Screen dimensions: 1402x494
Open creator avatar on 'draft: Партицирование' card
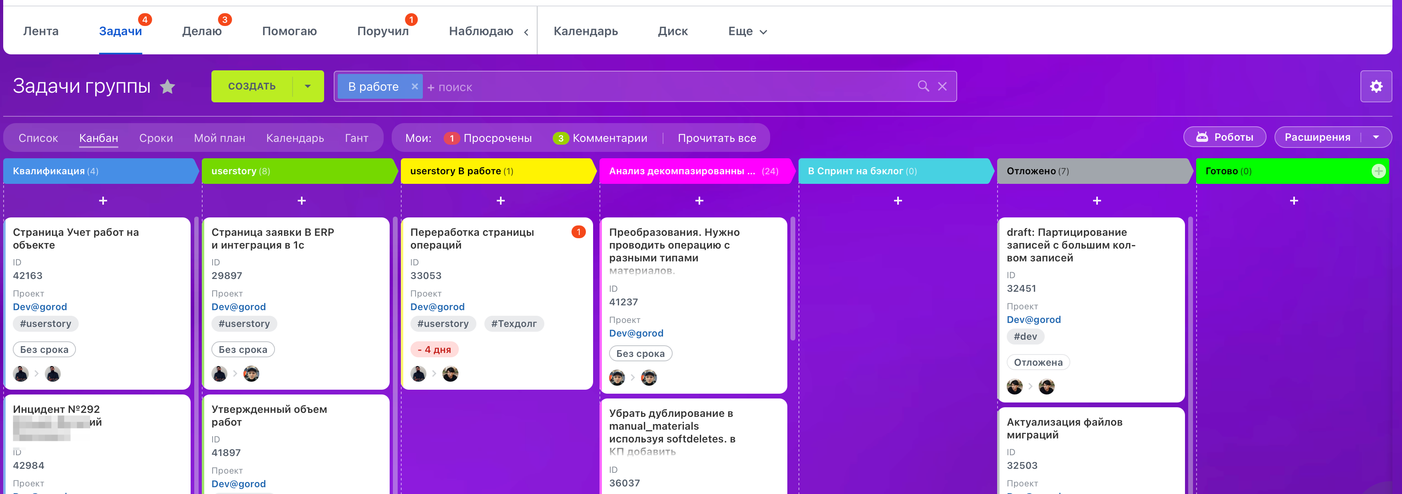(x=1014, y=386)
